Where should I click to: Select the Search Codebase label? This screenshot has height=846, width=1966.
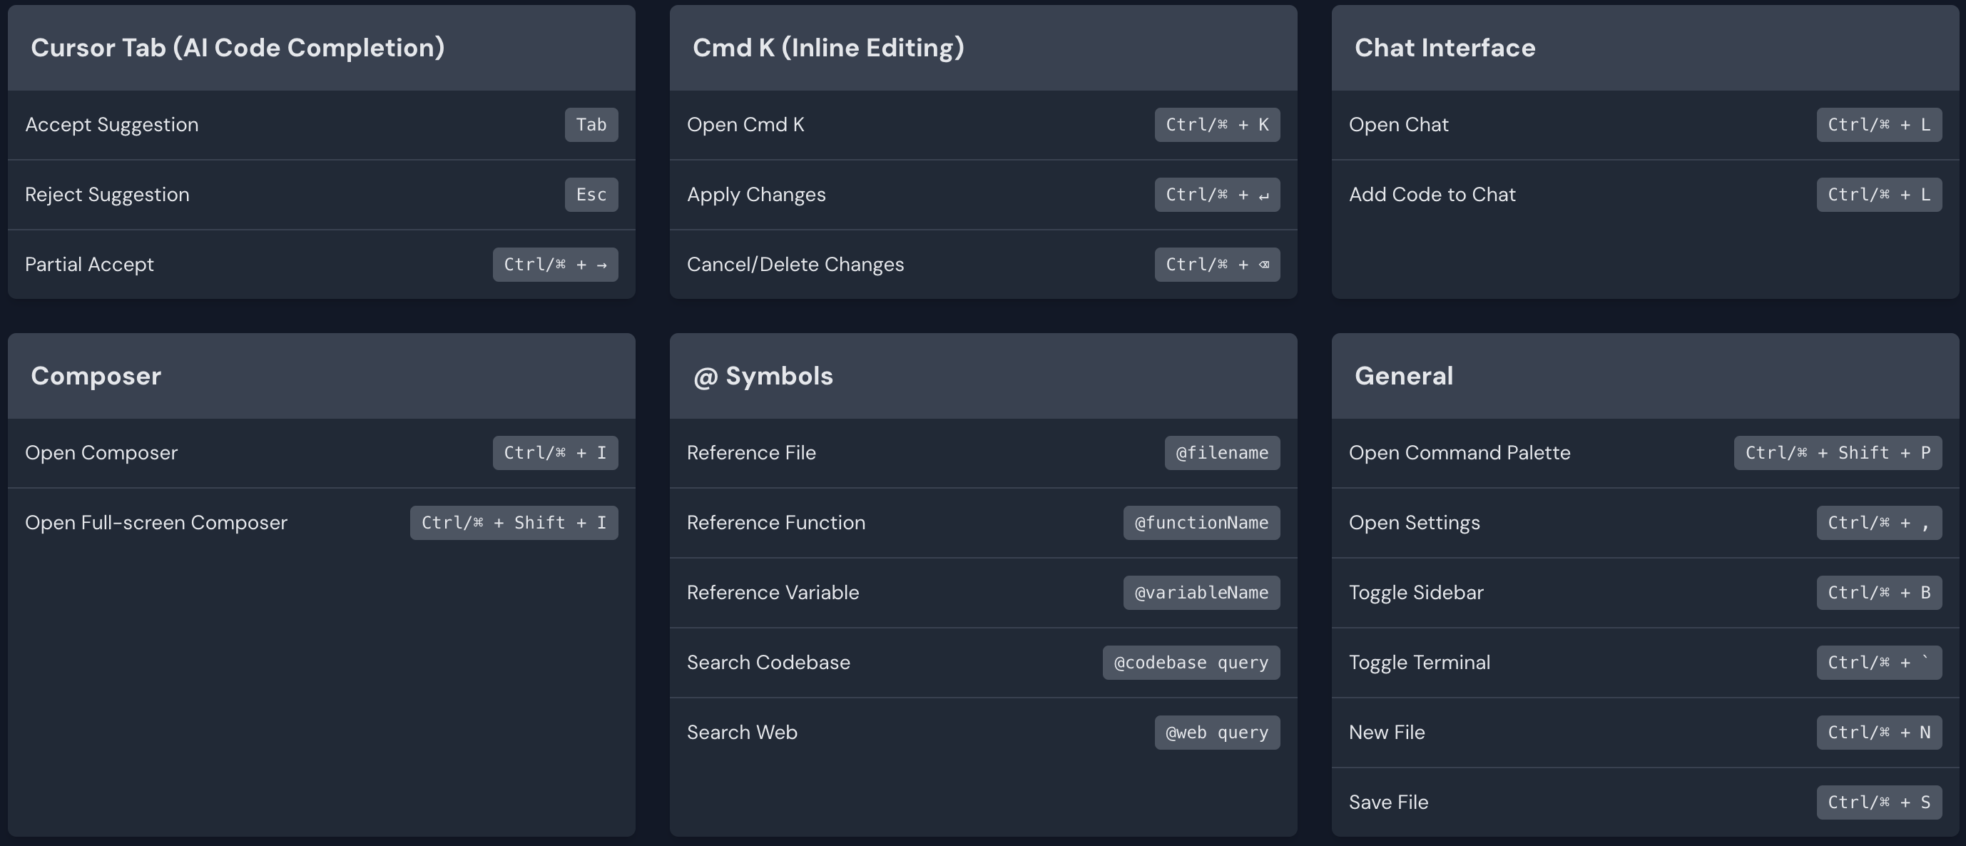[768, 663]
